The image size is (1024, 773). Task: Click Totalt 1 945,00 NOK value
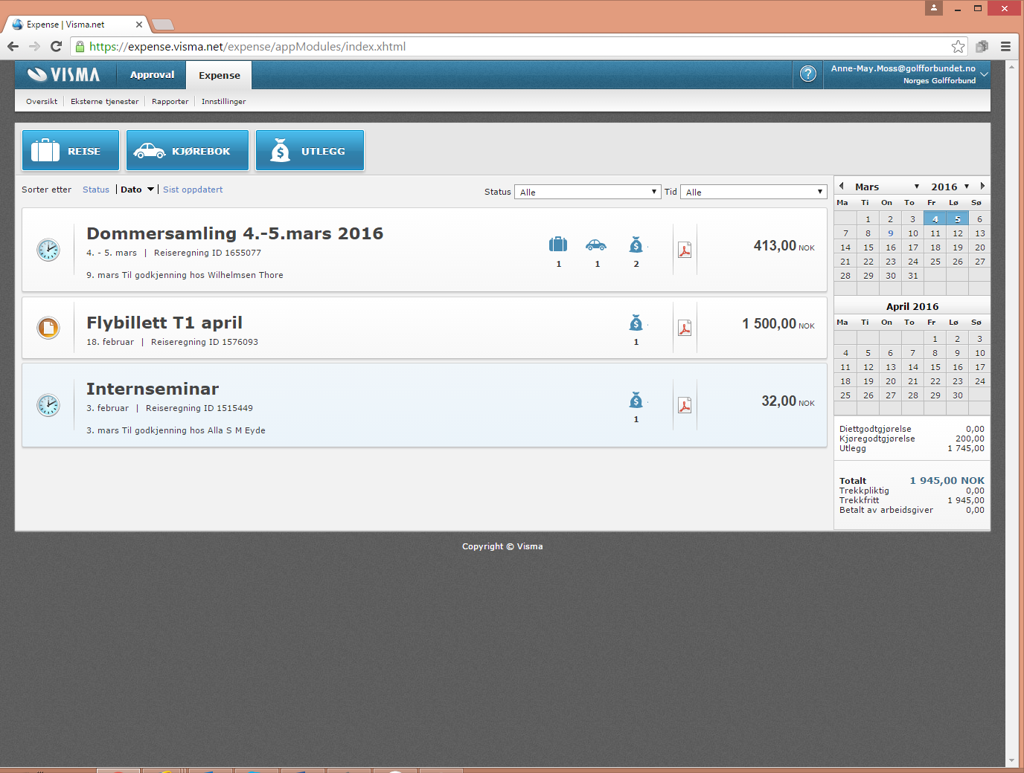point(947,481)
